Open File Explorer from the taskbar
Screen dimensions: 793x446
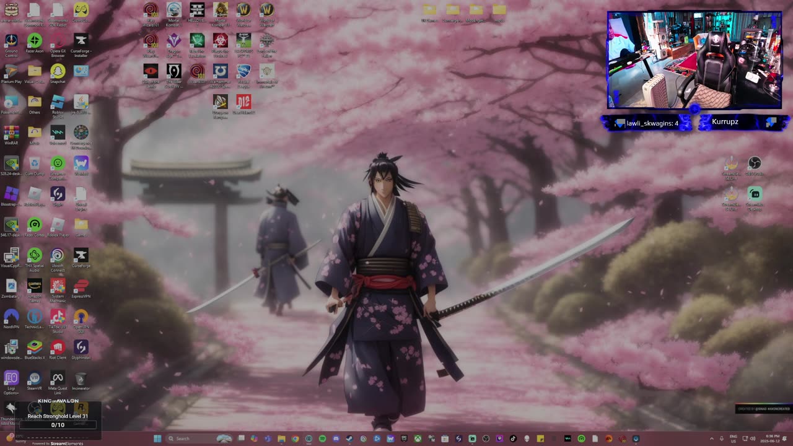pyautogui.click(x=281, y=439)
